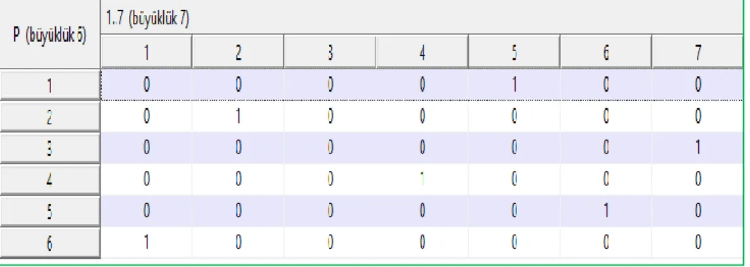The height and width of the screenshot is (267, 750).
Task: Select cell at row 1, column 7
Action: coord(698,85)
